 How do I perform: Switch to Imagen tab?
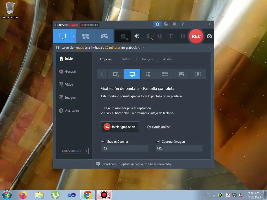(147, 59)
